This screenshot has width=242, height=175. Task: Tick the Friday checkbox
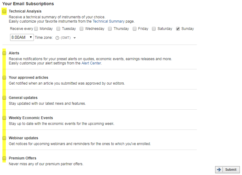[135, 29]
